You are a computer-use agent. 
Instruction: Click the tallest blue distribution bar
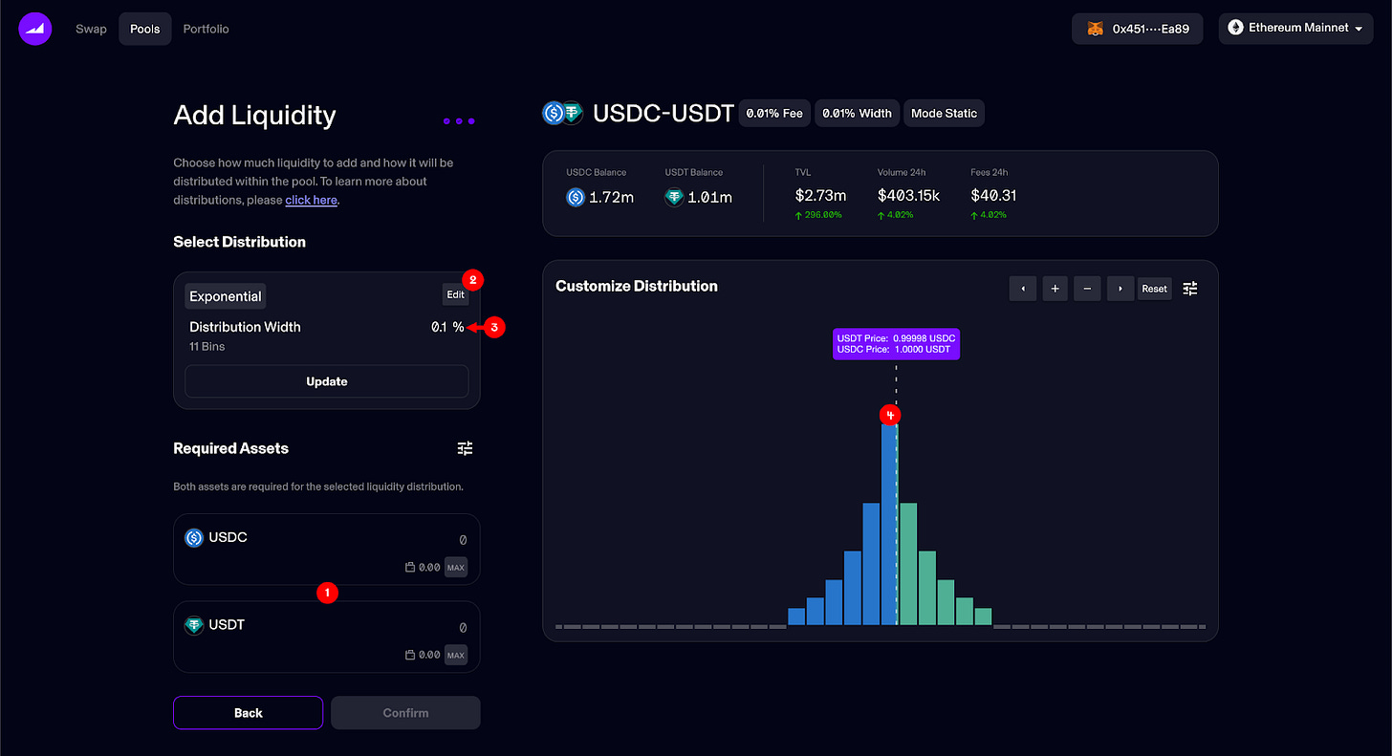(889, 524)
